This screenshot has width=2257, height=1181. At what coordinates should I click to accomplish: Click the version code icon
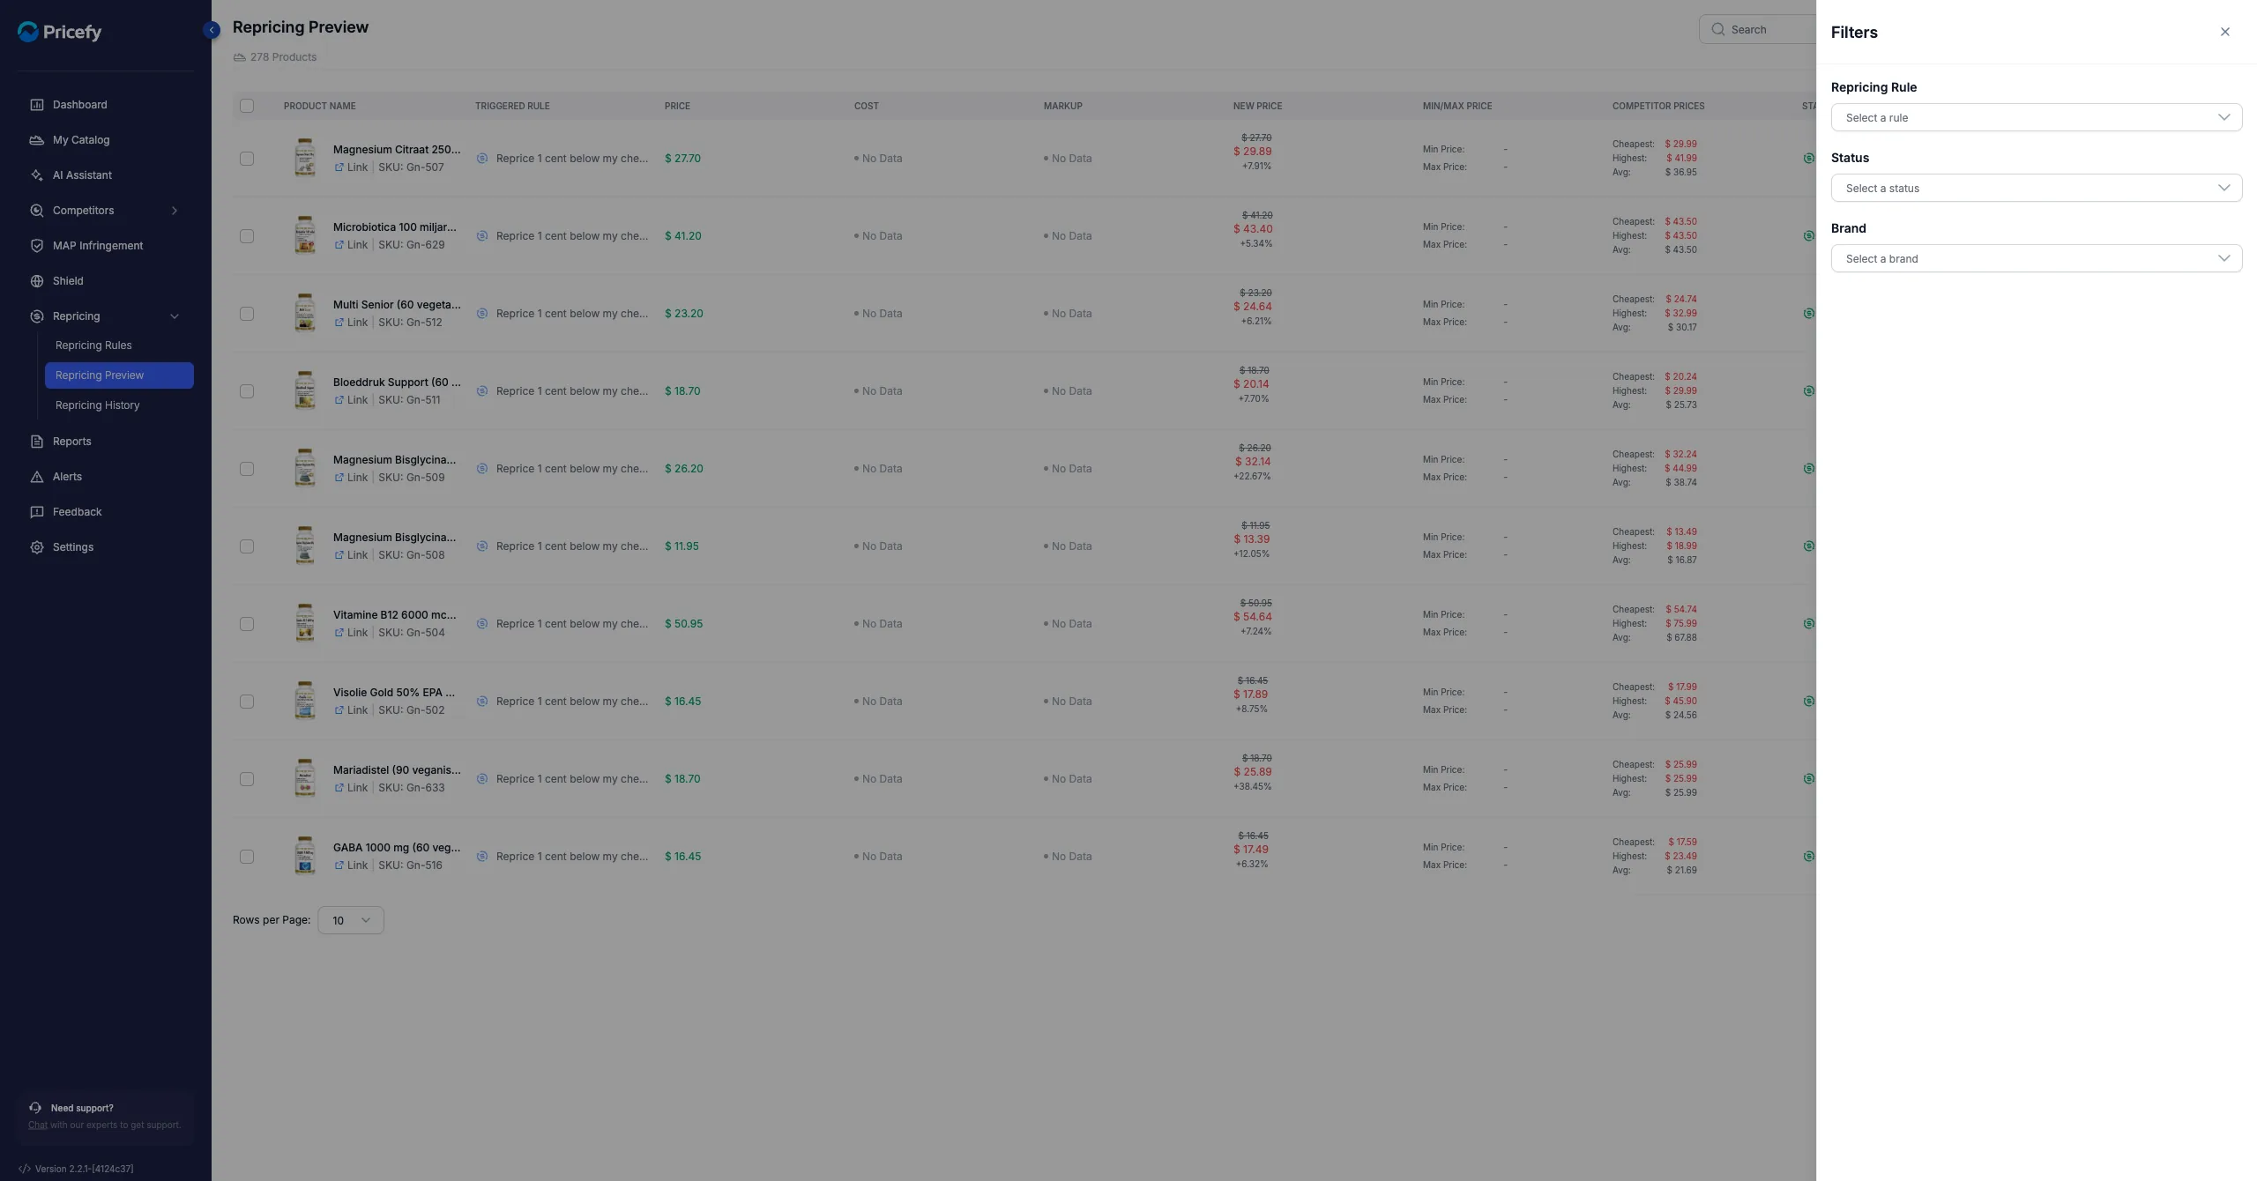25,1169
